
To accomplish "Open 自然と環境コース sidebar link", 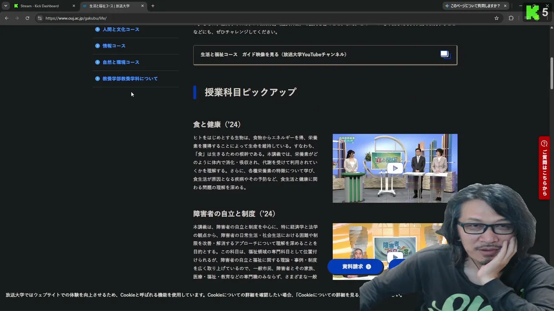I will point(121,62).
